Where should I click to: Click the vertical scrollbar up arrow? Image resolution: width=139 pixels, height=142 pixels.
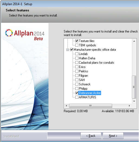click(134, 41)
